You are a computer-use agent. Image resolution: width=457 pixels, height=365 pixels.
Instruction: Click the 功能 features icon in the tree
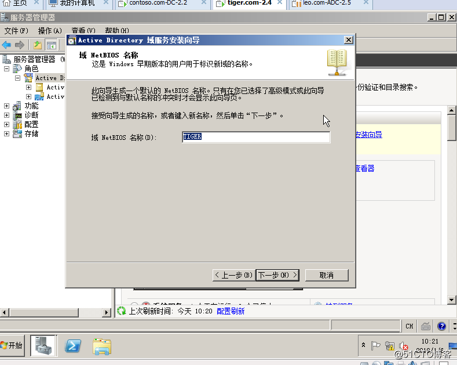(x=17, y=106)
